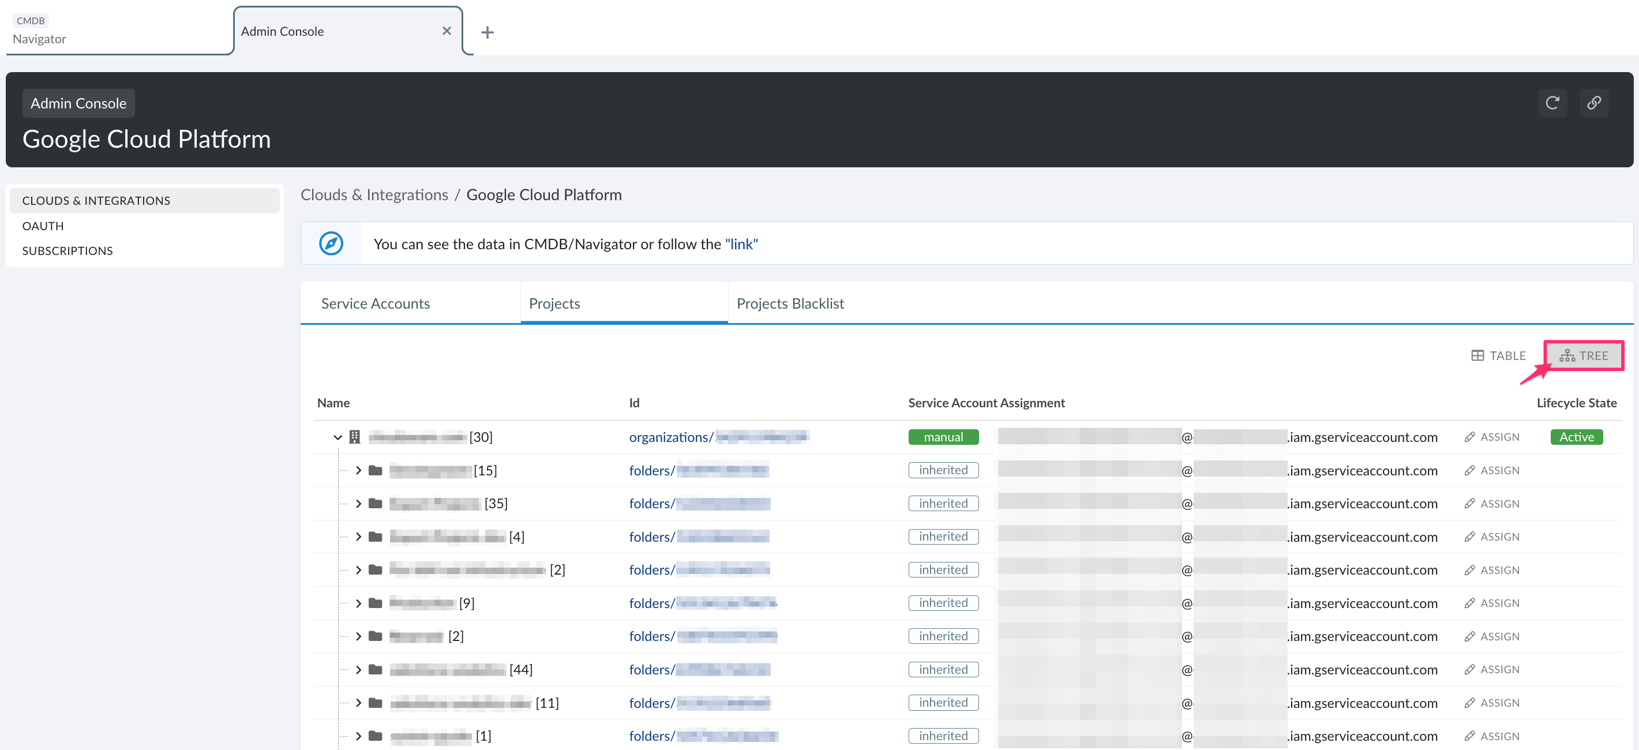Expand the folder row labeled [15]

(x=358, y=470)
